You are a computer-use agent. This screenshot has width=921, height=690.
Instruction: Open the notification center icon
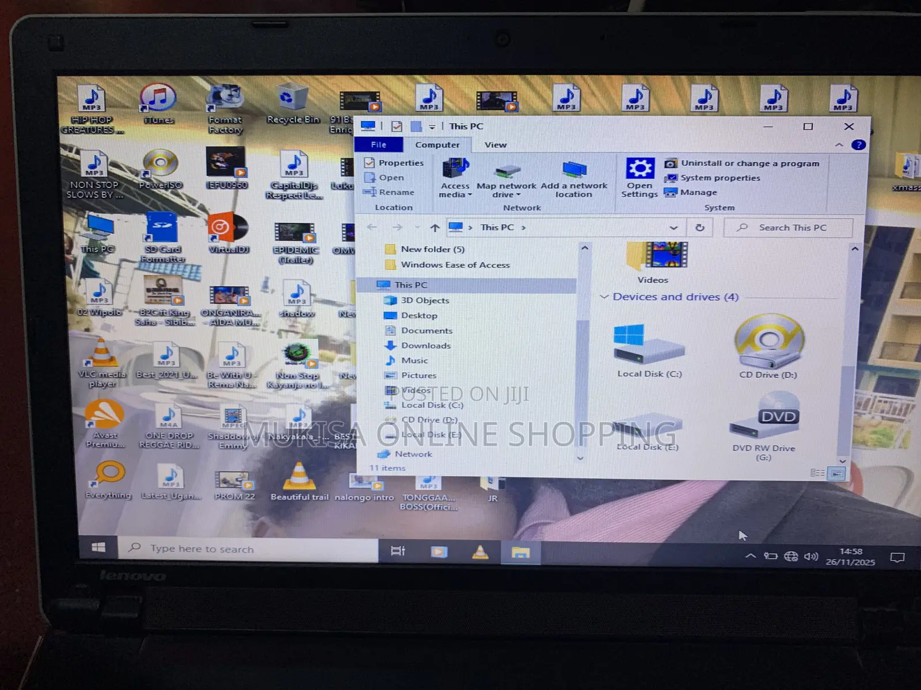897,557
